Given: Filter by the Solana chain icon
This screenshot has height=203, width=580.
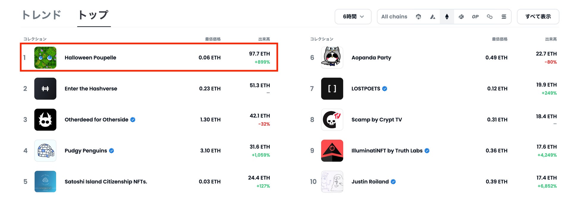Looking at the screenshot, I should click(x=504, y=17).
